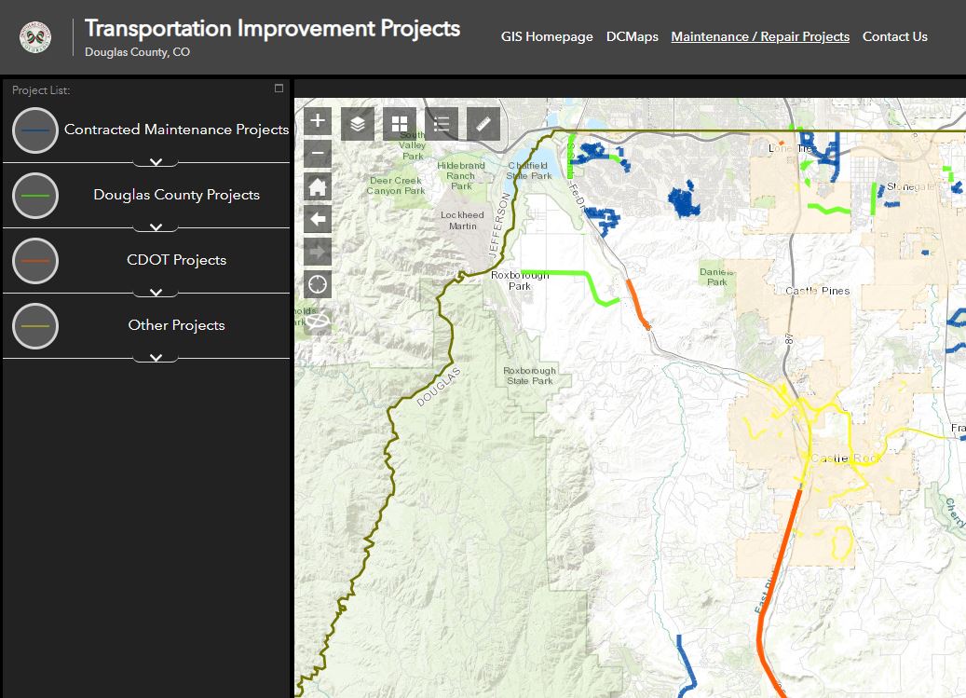Zoom out on the map

coord(318,154)
